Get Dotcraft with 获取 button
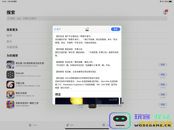The width and height of the screenshot is (174, 130). [x=163, y=74]
